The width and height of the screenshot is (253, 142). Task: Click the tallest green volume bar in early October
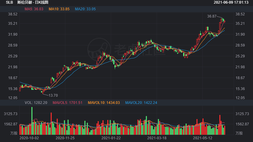coord(32,121)
